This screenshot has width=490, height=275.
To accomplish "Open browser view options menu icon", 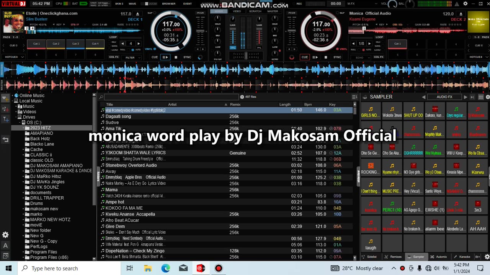I will coord(354,97).
